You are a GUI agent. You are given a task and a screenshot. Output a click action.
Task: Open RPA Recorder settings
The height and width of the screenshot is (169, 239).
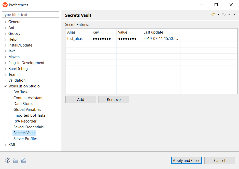(25, 121)
